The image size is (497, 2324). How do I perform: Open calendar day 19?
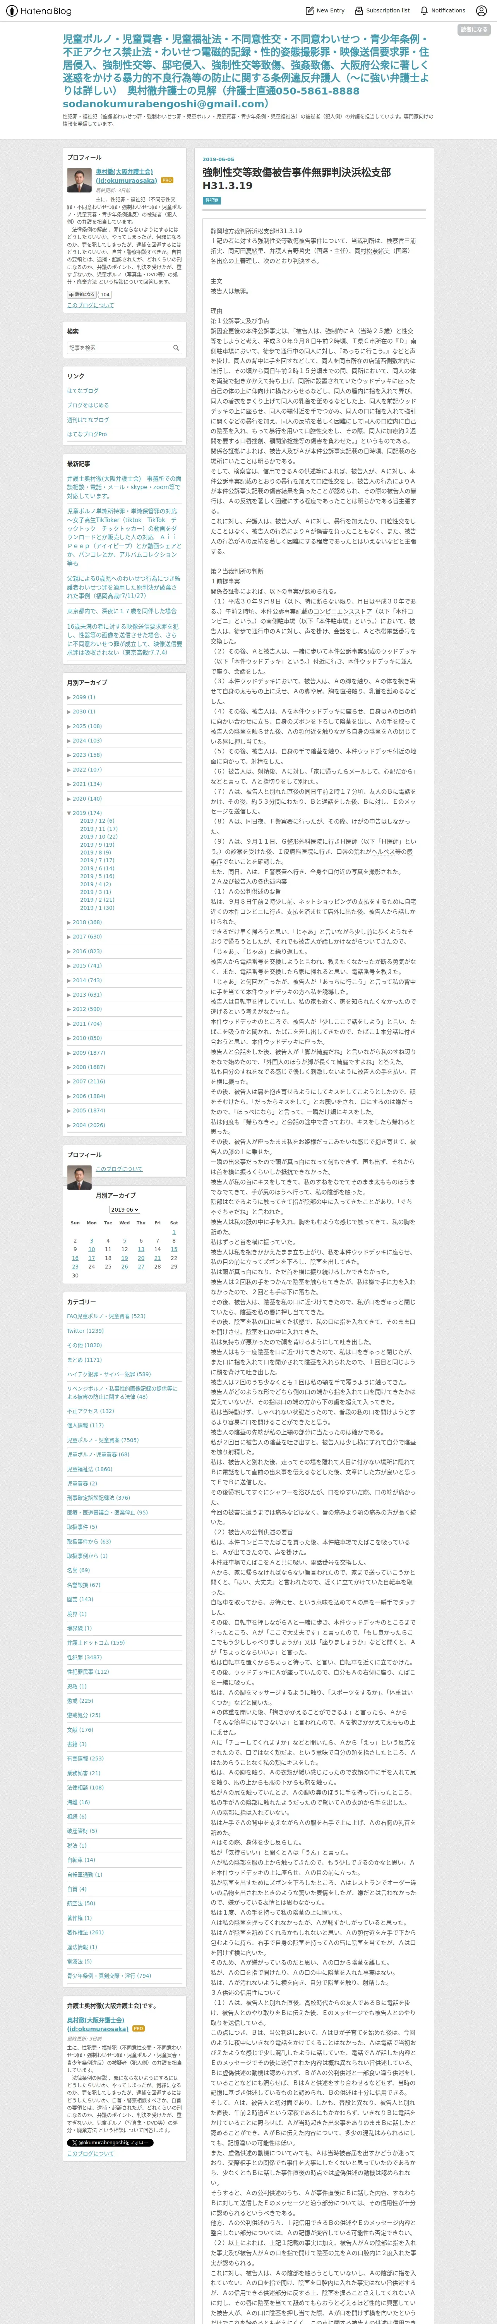pos(125,1258)
